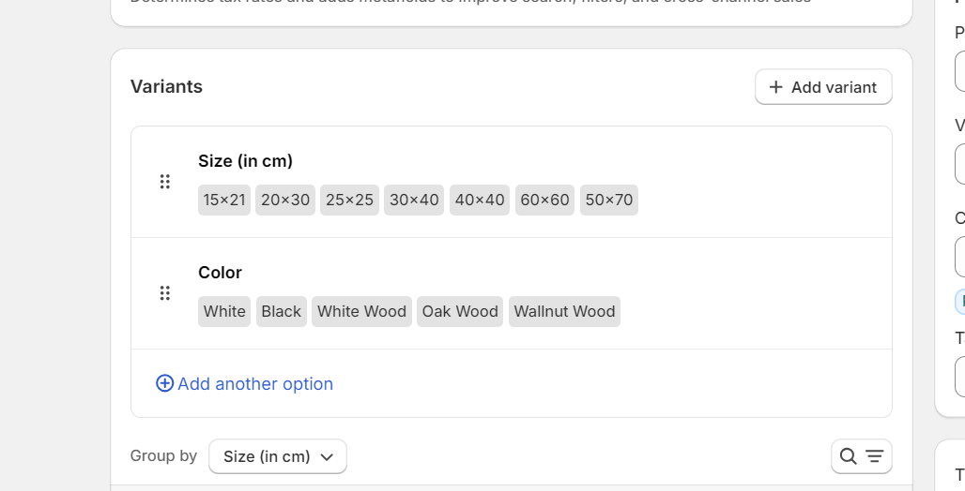Select the 40×40 size tag
965x491 pixels.
pos(480,200)
